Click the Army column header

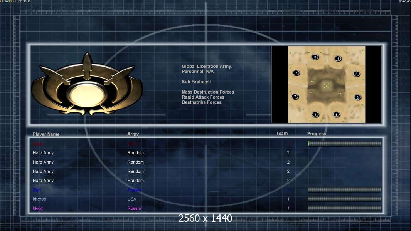coord(133,134)
